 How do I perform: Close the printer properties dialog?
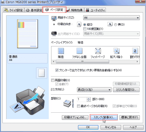point(140,1)
